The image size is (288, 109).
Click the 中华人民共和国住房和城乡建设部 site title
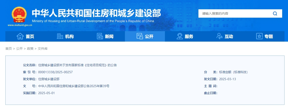[x=96, y=13]
